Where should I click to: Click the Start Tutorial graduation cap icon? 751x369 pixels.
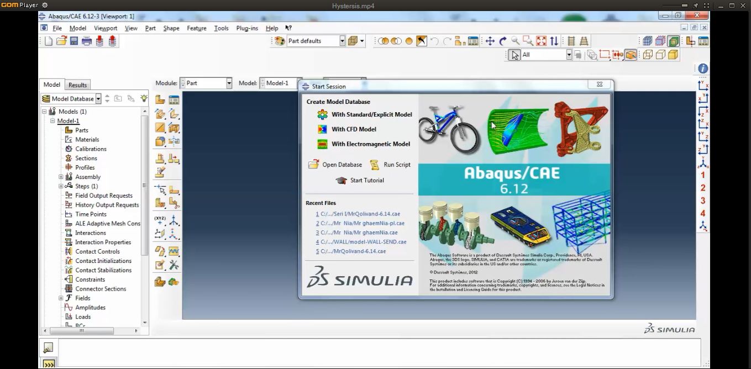342,180
